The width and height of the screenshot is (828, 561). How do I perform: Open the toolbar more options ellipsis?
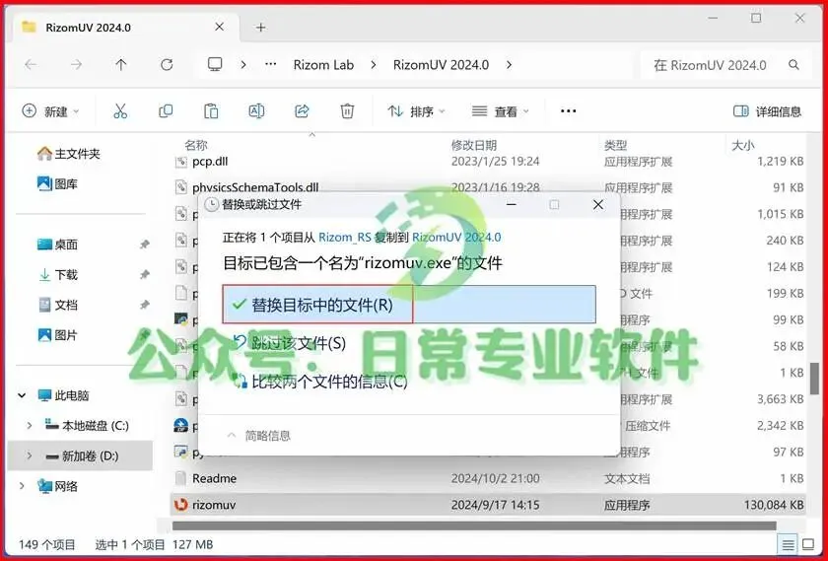[x=568, y=111]
